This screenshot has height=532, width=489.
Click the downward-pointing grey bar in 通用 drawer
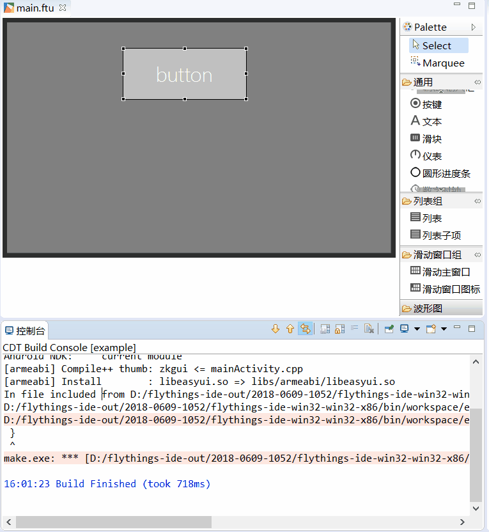[441, 189]
